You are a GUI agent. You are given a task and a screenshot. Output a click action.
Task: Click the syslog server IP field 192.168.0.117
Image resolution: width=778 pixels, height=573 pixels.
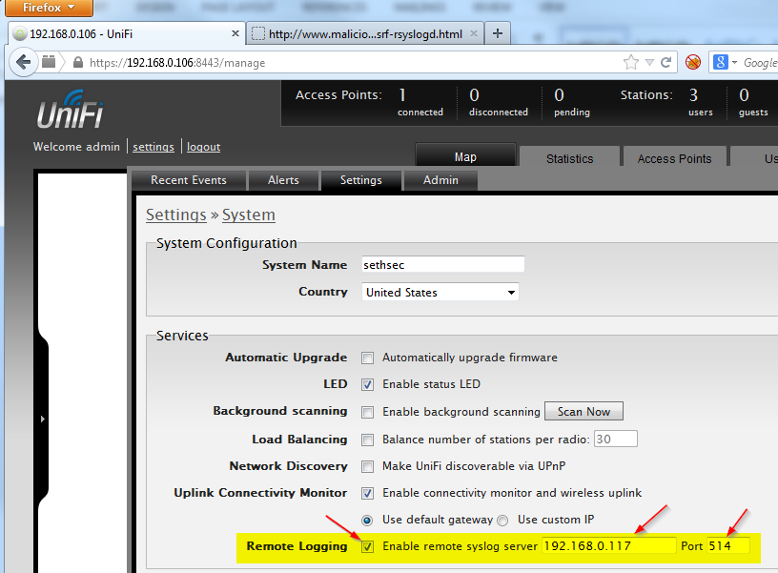click(609, 545)
